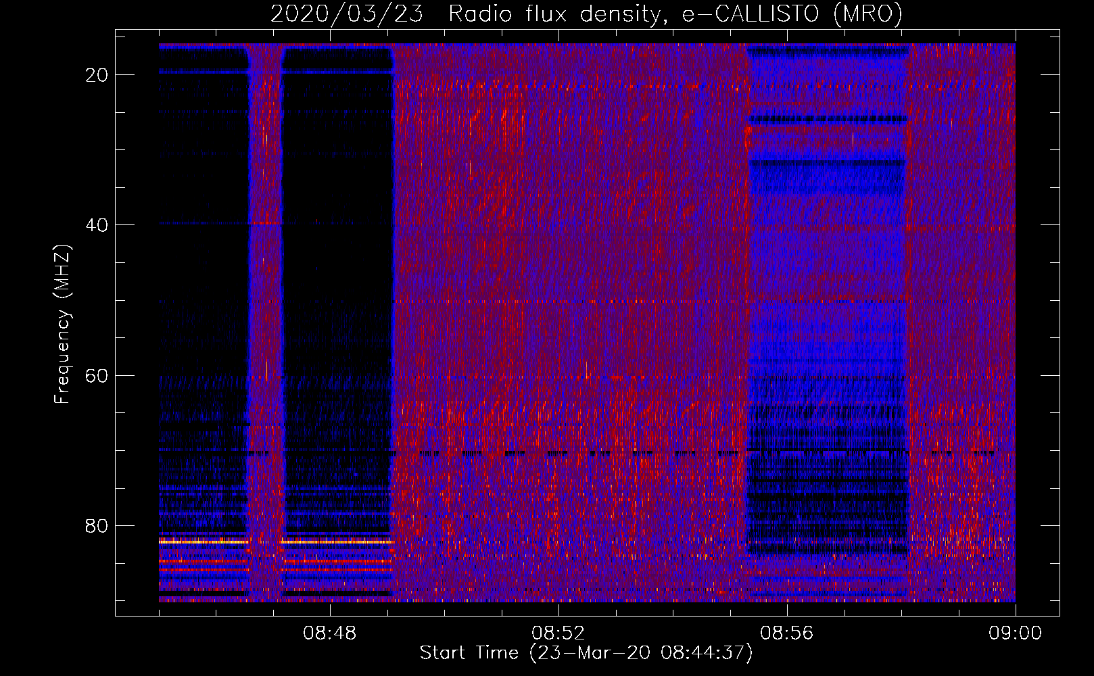Click the 08:52 time tick label
This screenshot has width=1094, height=676.
pos(558,633)
